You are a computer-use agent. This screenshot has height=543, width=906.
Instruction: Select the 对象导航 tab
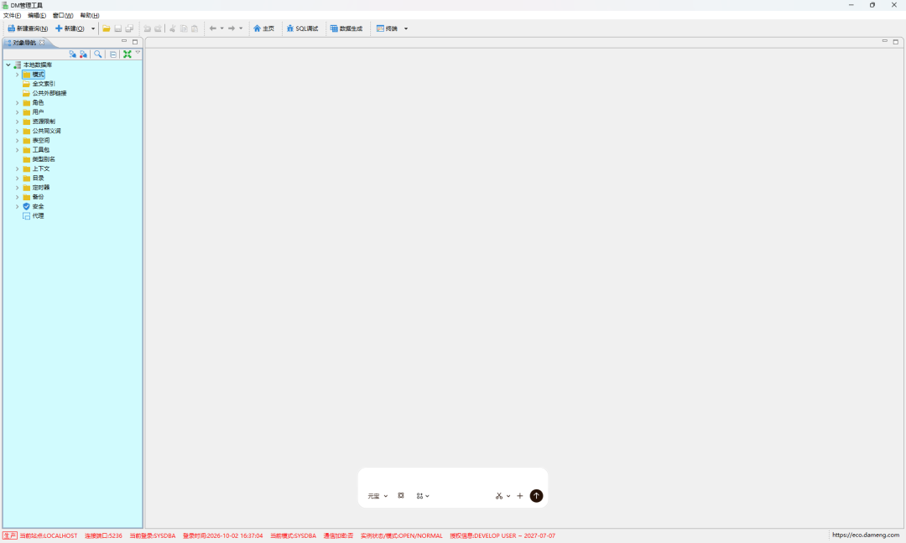tap(24, 43)
